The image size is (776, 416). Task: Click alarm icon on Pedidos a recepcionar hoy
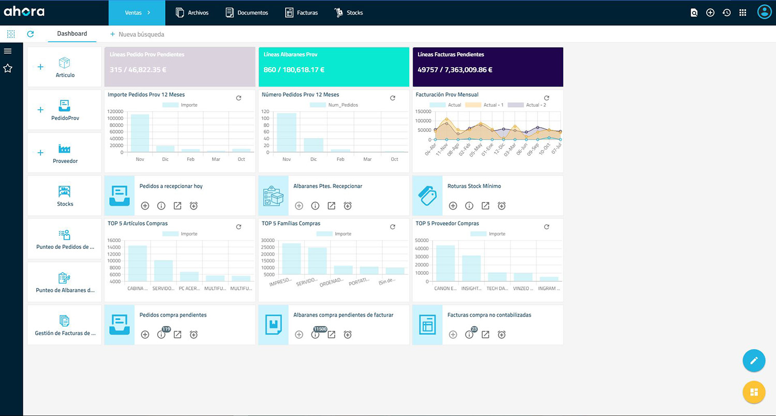(193, 206)
